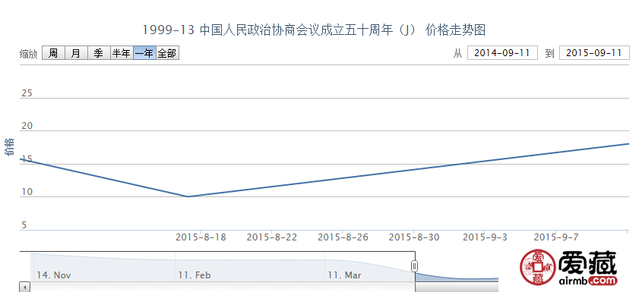Select the 季 (quarter) zoom button

pyautogui.click(x=99, y=53)
